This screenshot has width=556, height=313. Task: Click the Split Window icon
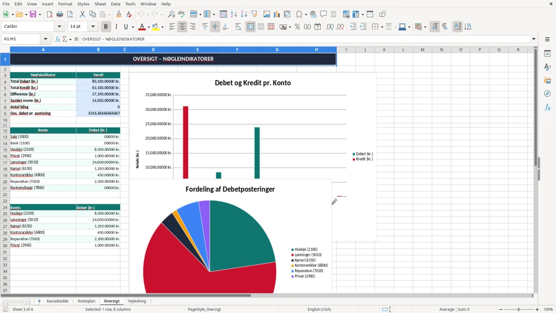[370, 14]
